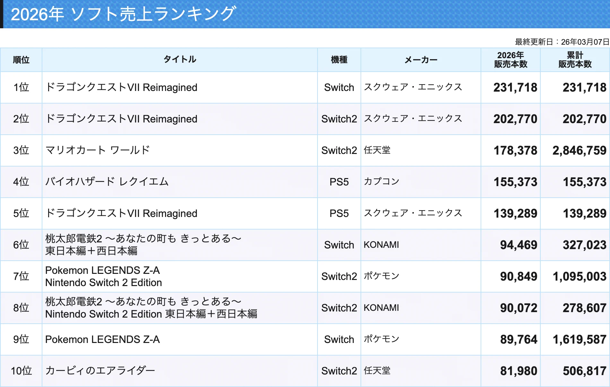Select the 9位 rank cell
The width and height of the screenshot is (610, 387).
(x=21, y=339)
